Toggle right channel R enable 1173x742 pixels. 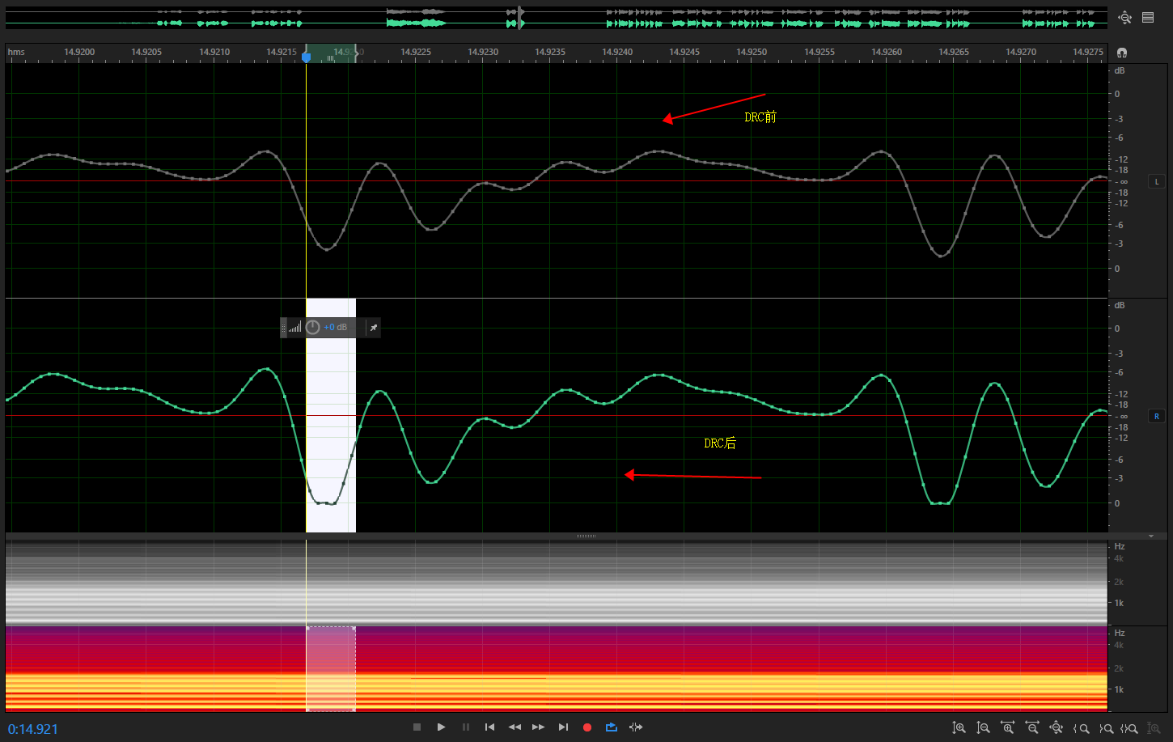point(1157,417)
